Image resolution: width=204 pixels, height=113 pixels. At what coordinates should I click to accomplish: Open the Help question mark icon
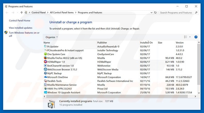[196, 37]
